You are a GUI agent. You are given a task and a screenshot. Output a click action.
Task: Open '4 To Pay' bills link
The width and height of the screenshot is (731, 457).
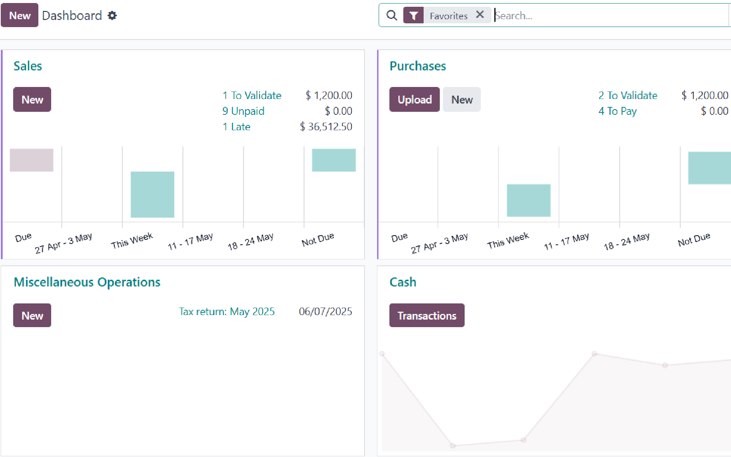617,111
